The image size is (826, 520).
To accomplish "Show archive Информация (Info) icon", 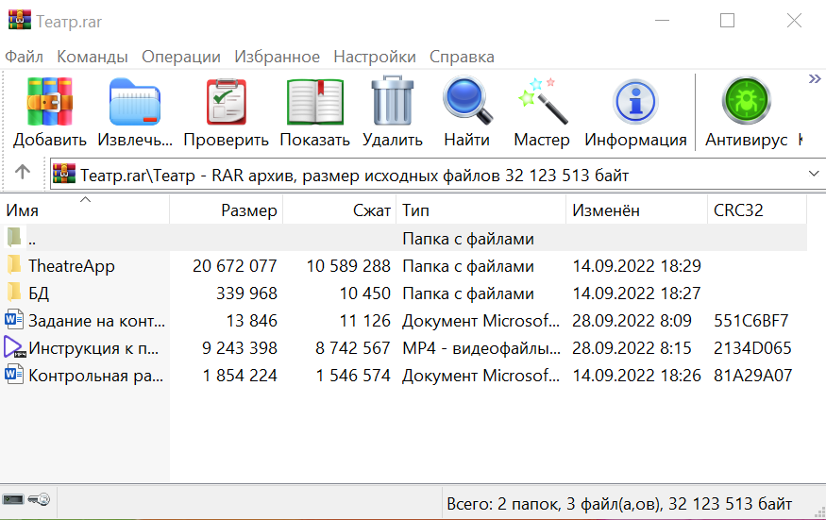I will coord(635,102).
